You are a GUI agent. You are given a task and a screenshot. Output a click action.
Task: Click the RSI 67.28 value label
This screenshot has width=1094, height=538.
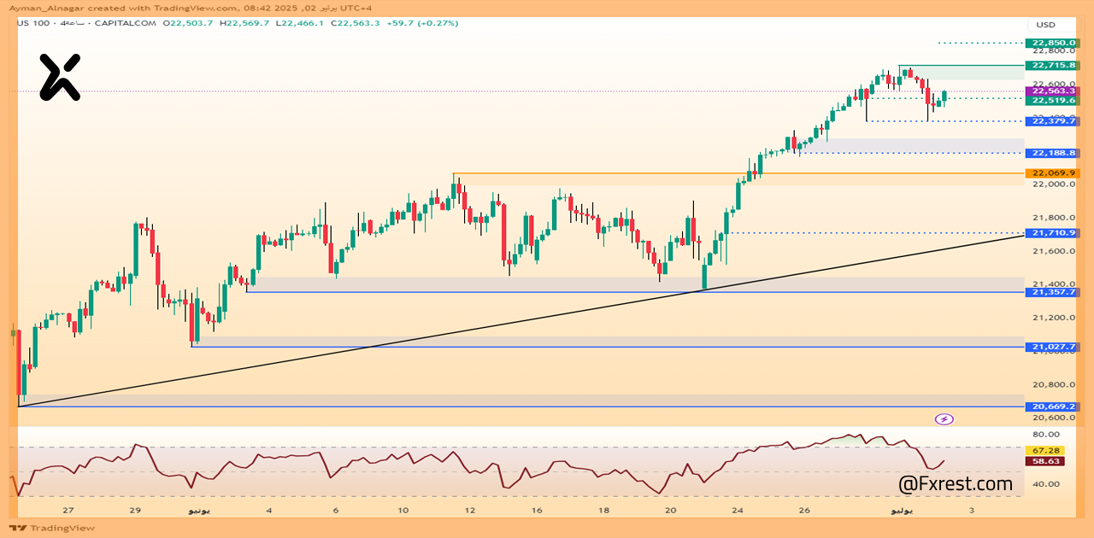pyautogui.click(x=1046, y=450)
